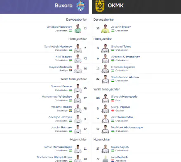Click the Croatia flag under Ivan Peshich
The image size is (181, 162).
click(113, 161)
